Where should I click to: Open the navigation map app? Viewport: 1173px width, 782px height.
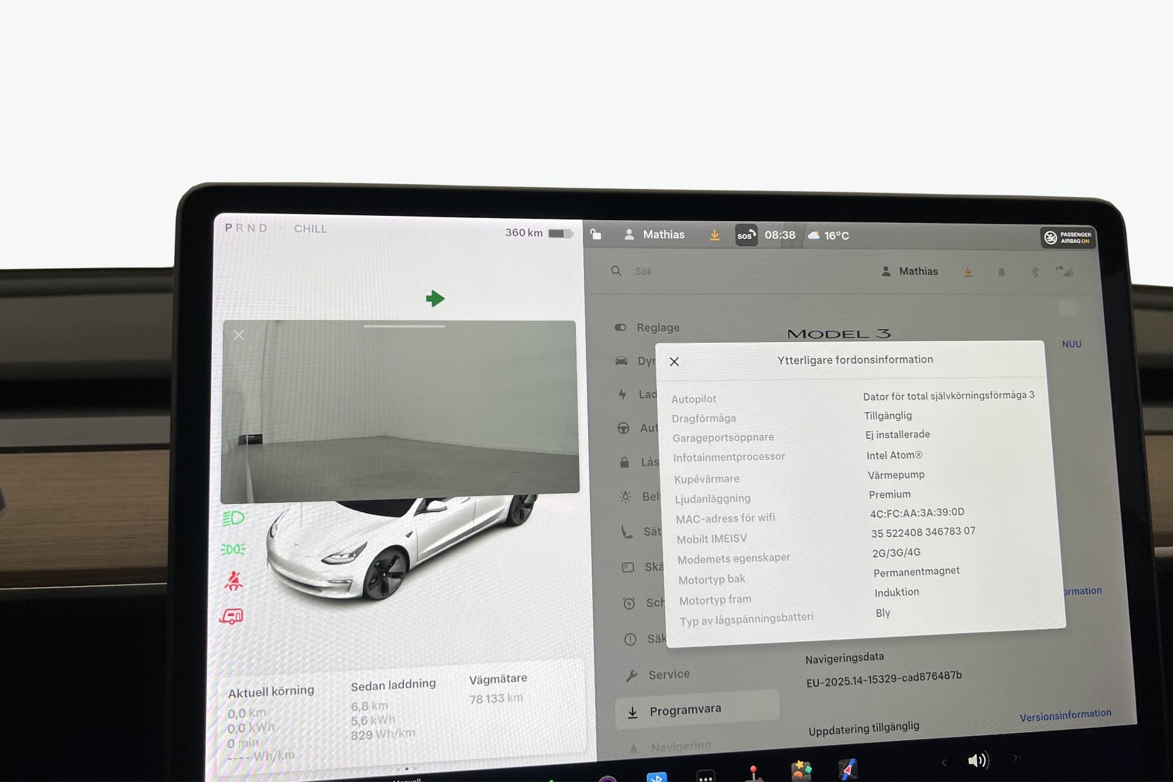847,770
